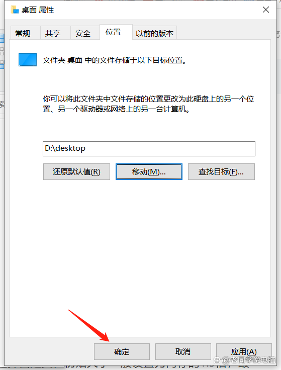The width and height of the screenshot is (281, 370).
Task: Click the D:\desktop path field
Action: click(149, 149)
